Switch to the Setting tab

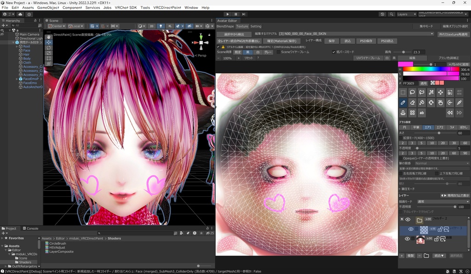click(x=256, y=26)
